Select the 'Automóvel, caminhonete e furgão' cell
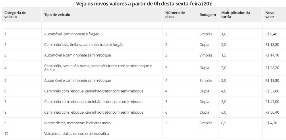The image size is (286, 140). click(x=72, y=34)
